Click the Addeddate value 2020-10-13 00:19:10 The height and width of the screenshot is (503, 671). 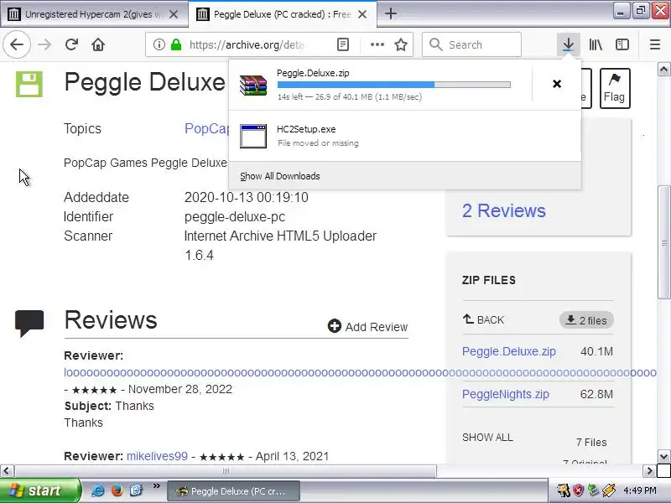click(x=246, y=197)
